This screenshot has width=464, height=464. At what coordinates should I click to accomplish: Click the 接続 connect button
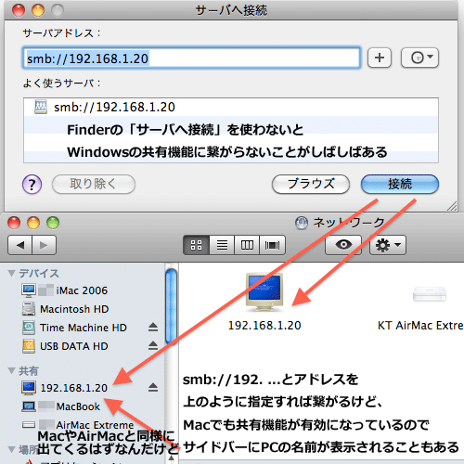(x=400, y=184)
